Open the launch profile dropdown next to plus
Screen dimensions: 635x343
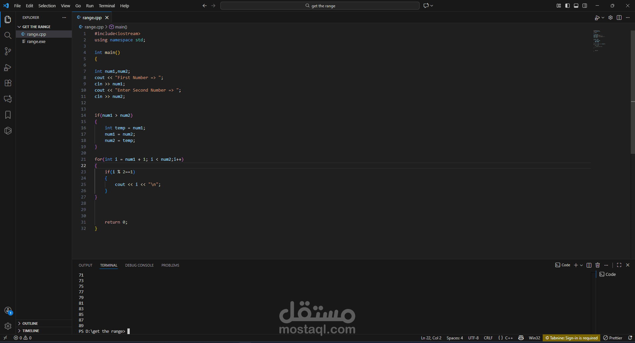[x=582, y=265]
